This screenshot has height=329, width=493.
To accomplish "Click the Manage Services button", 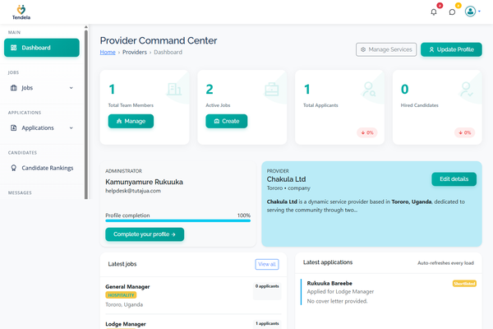I will 385,49.
